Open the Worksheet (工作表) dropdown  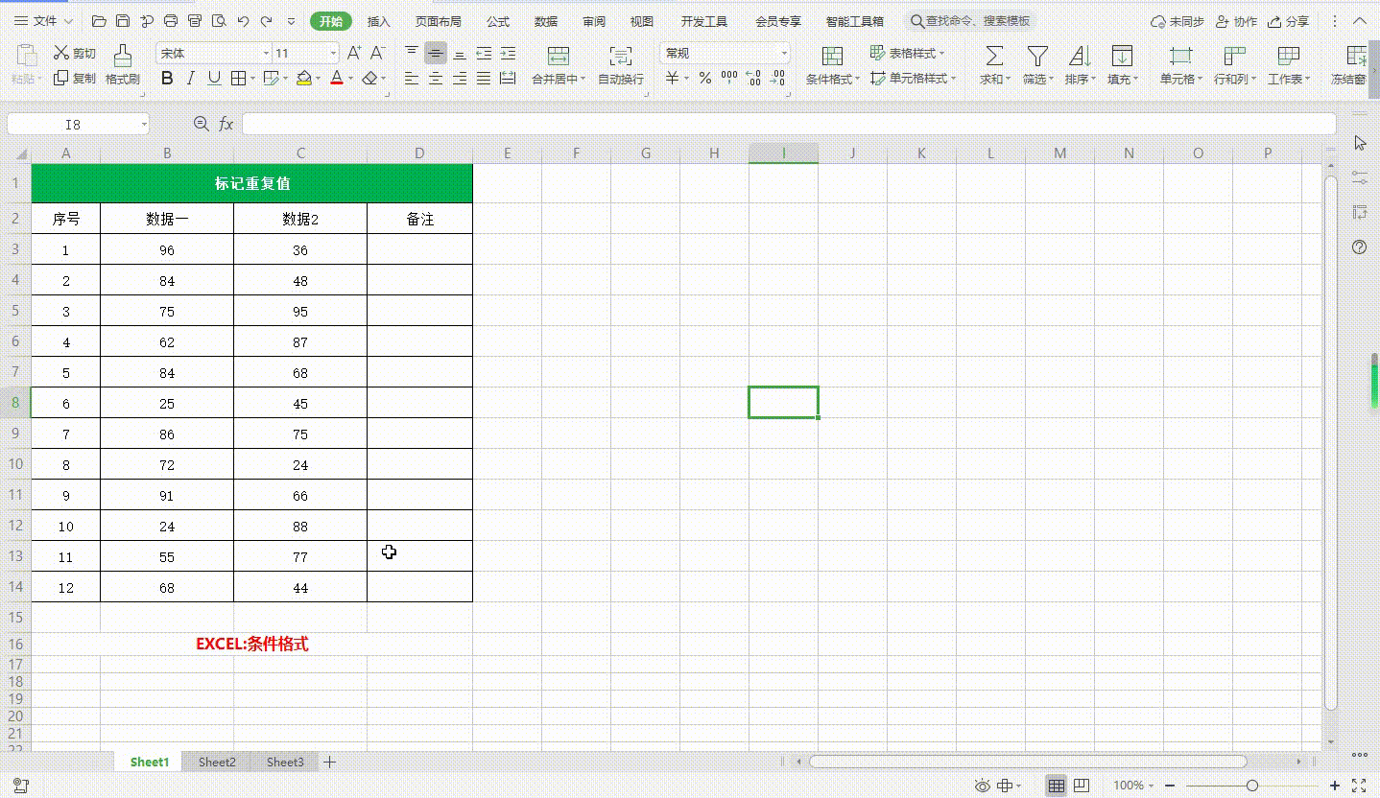1309,80
